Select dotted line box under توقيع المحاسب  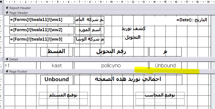(x=160, y=102)
